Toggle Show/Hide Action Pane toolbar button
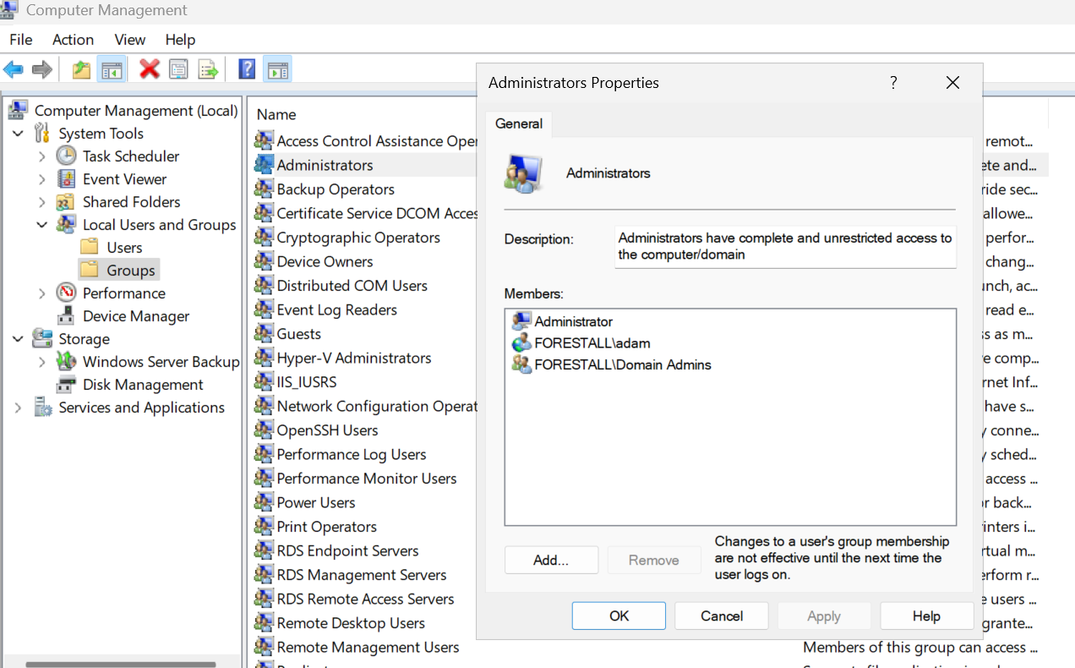 277,69
